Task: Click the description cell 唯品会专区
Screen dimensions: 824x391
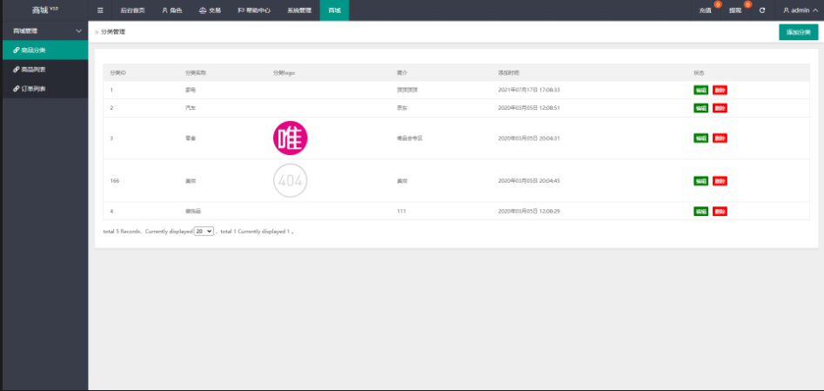Action: click(x=410, y=138)
